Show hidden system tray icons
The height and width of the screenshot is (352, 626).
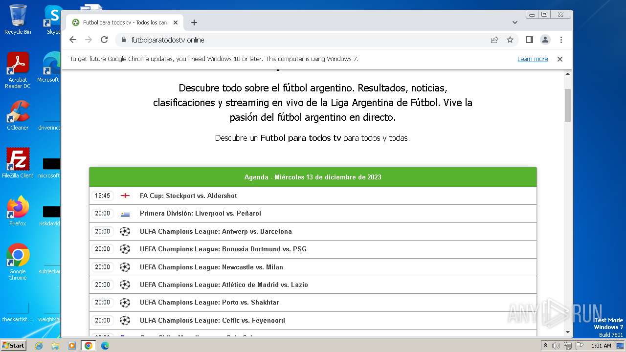[x=545, y=346]
